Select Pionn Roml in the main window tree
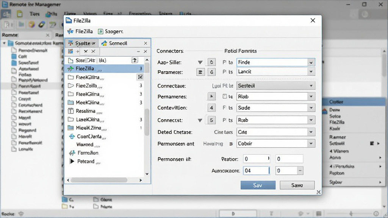388x218 pixels. 30,86
